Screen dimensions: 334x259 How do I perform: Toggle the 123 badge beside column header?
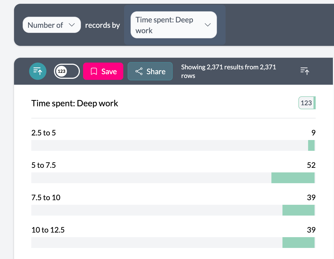(x=307, y=103)
